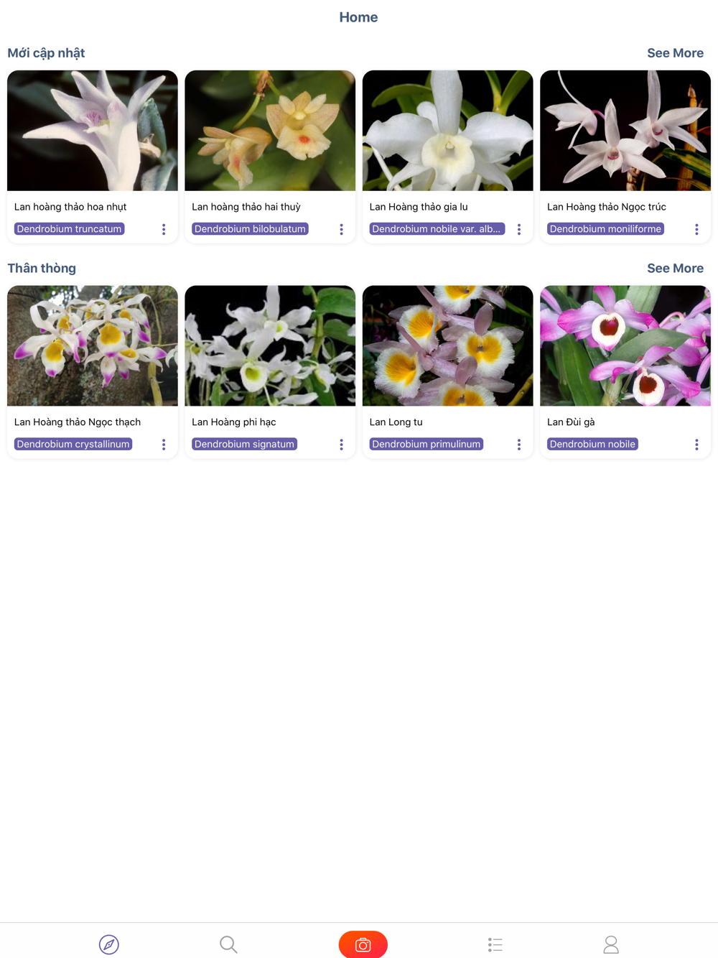Open the list view tab

pos(495,944)
